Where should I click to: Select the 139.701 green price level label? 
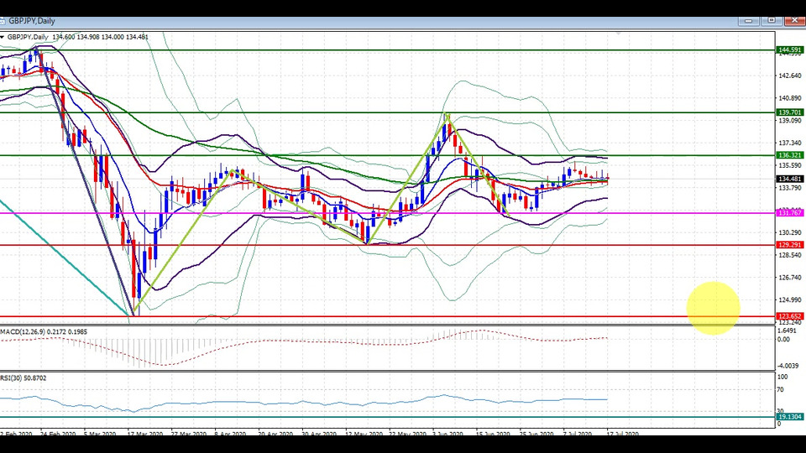[x=789, y=112]
